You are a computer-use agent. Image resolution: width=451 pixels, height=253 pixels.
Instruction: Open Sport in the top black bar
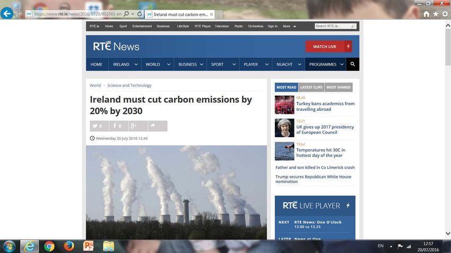(x=123, y=26)
